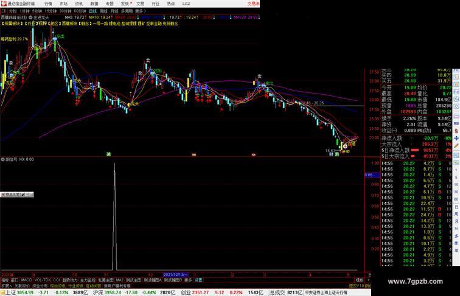
Task: Open the 综合资讯 tab
Action: [x=58, y=286]
